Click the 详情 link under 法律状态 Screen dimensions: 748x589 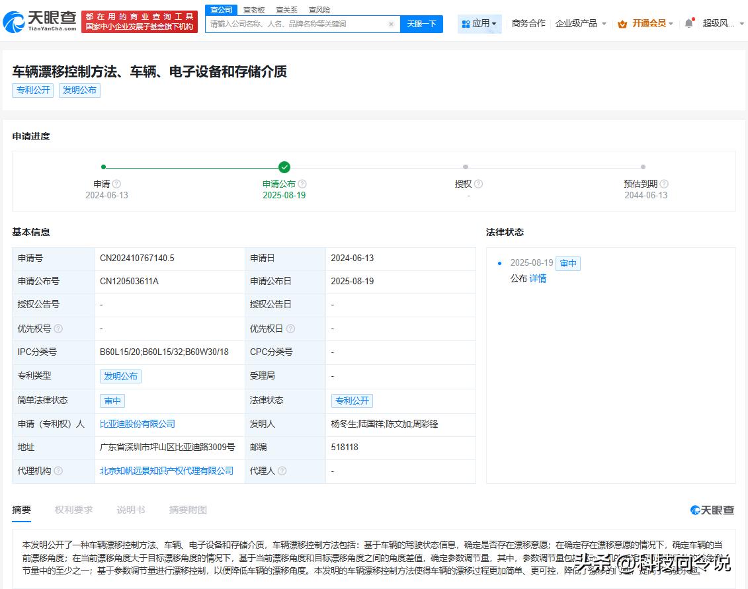point(538,278)
